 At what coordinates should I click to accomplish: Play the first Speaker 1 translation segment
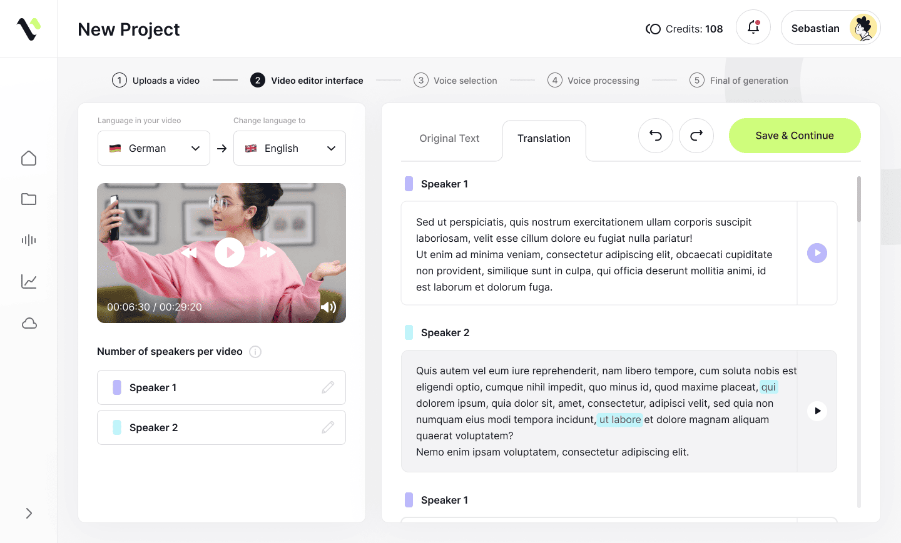coord(817,253)
